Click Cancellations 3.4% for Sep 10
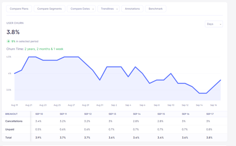Screen dimensions: 236x146 (x=38, y=121)
